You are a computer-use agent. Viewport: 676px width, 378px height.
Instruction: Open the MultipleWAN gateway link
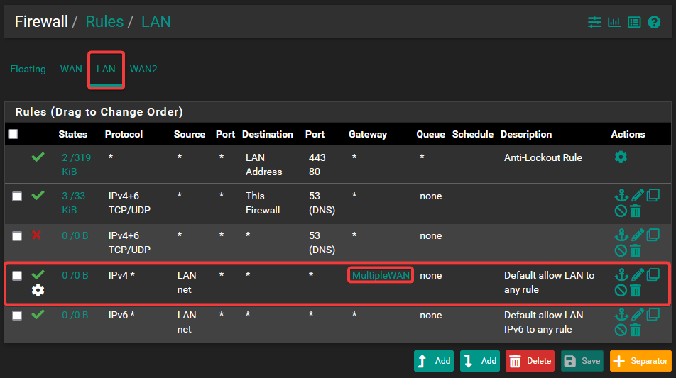tap(381, 275)
